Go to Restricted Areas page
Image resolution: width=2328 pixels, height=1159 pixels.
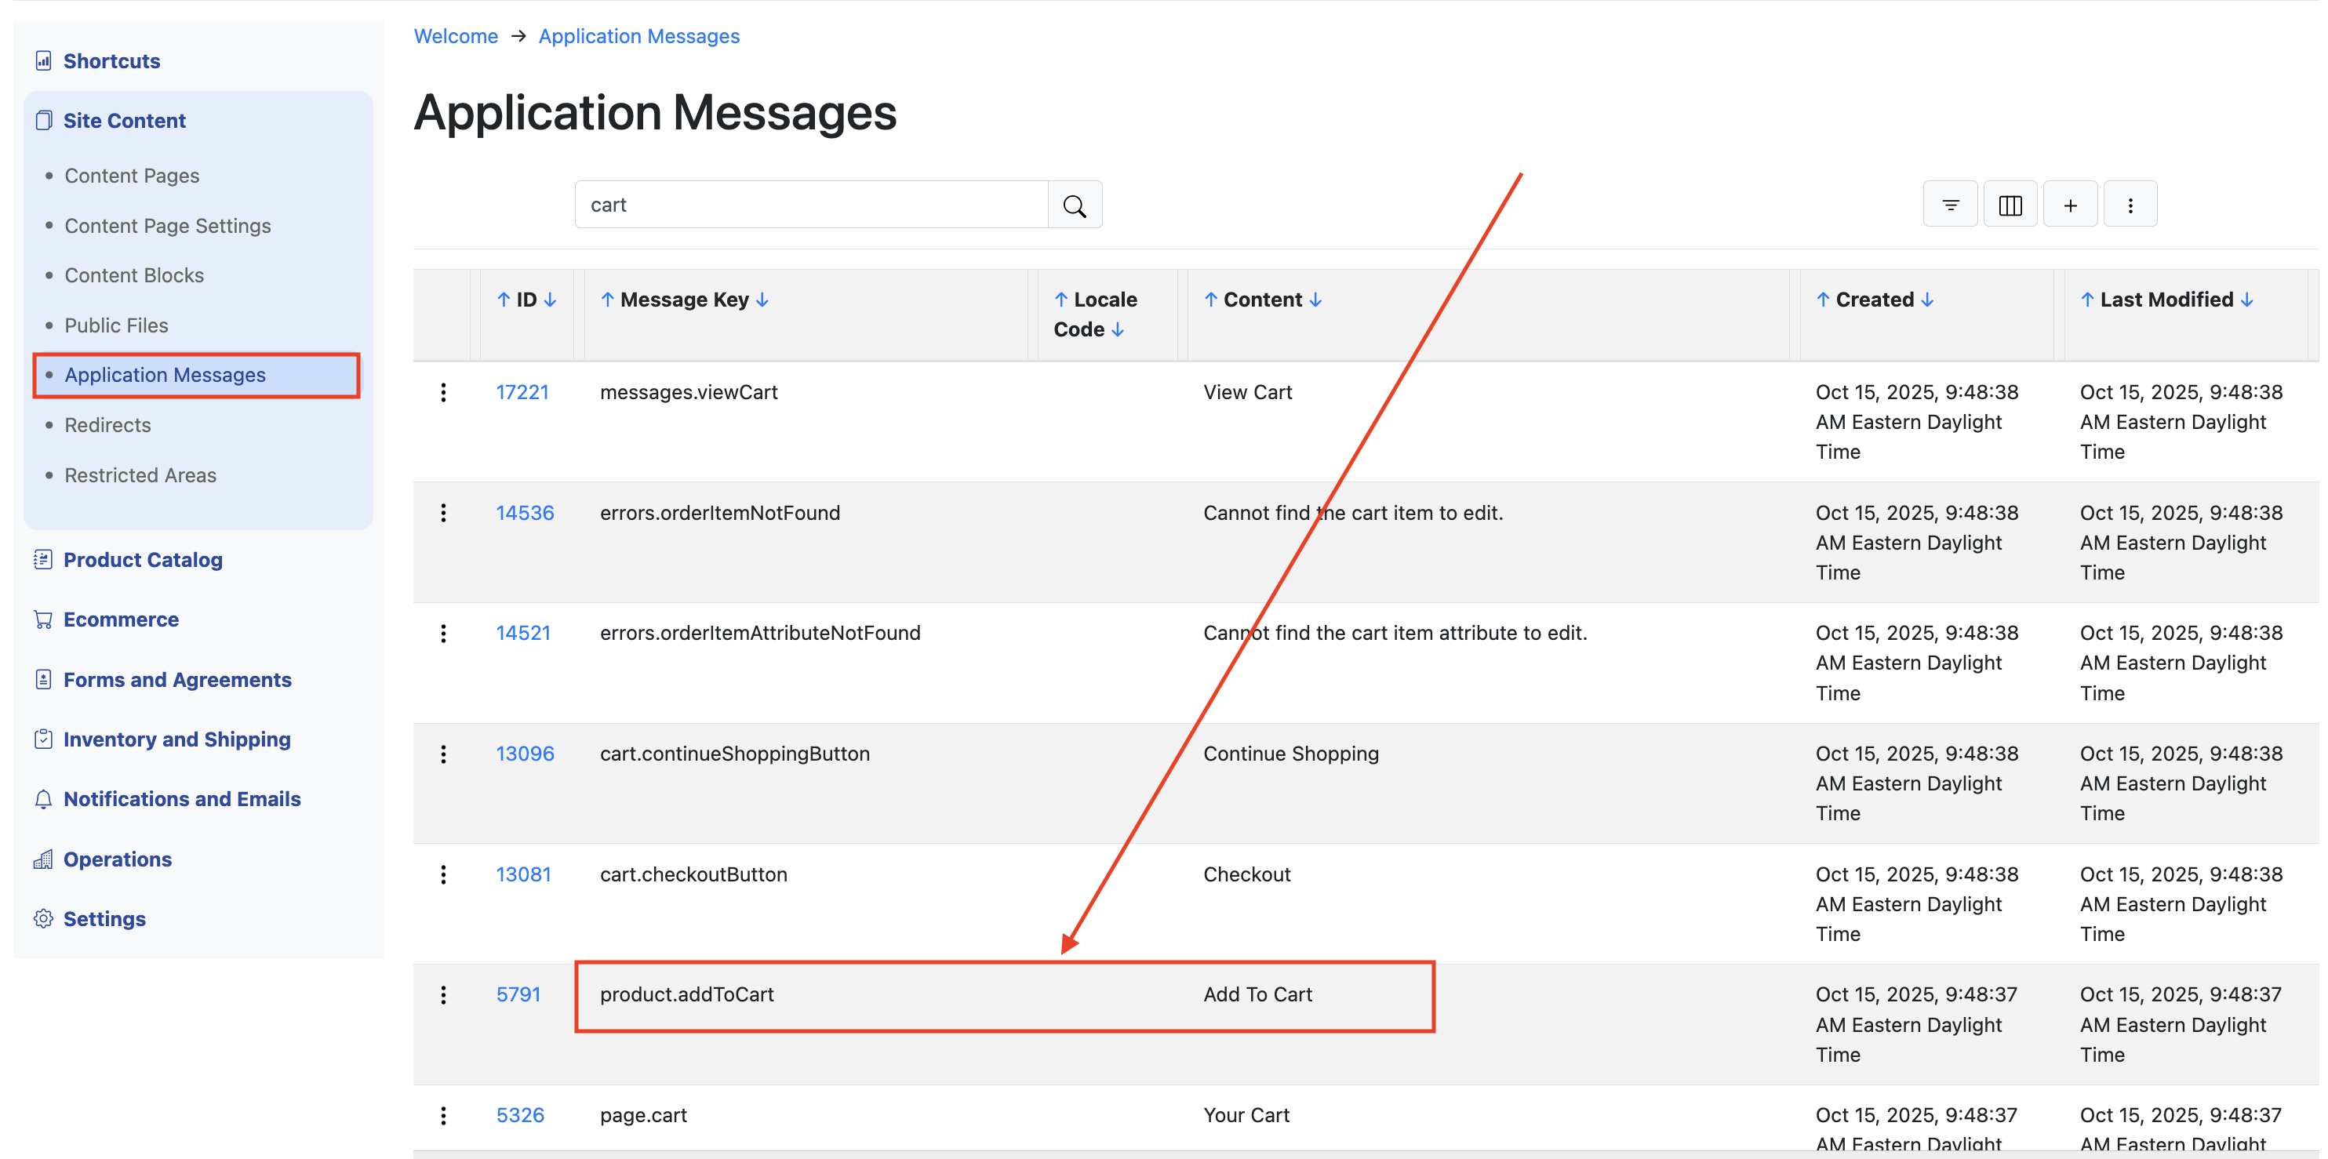(140, 474)
